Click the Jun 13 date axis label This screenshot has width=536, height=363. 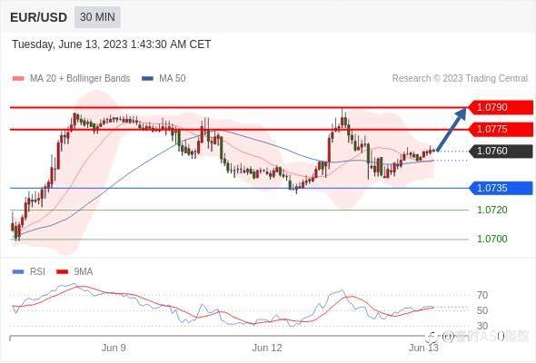tap(423, 348)
